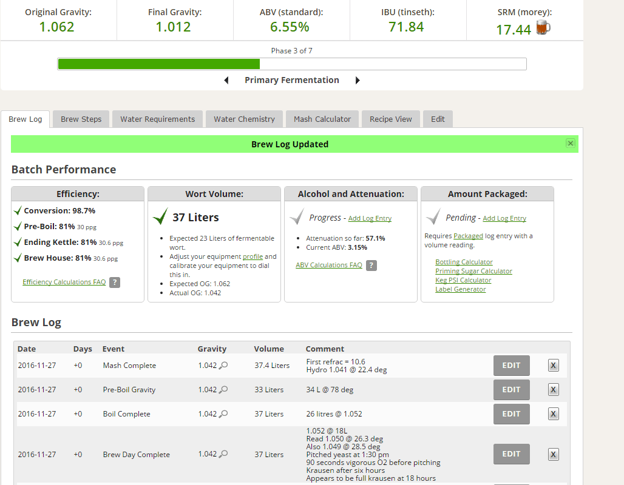
Task: Open the ABV Calculations FAQ help icon
Action: (371, 265)
